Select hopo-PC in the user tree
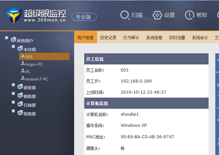The width and height of the screenshot is (219, 155). tap(34, 64)
